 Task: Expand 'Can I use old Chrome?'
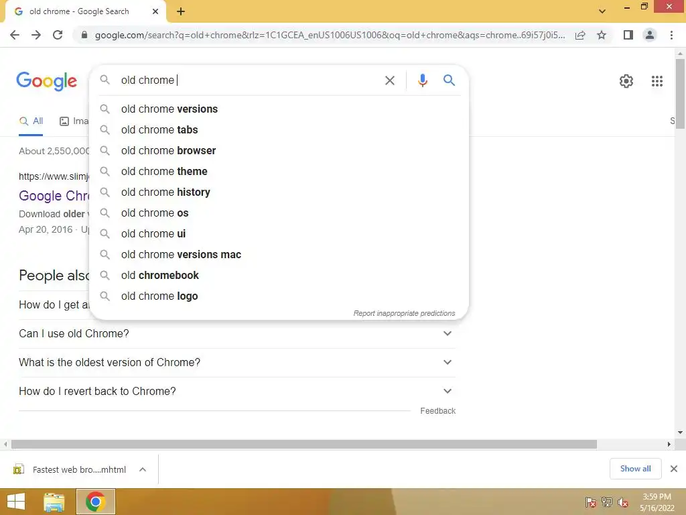(x=237, y=334)
